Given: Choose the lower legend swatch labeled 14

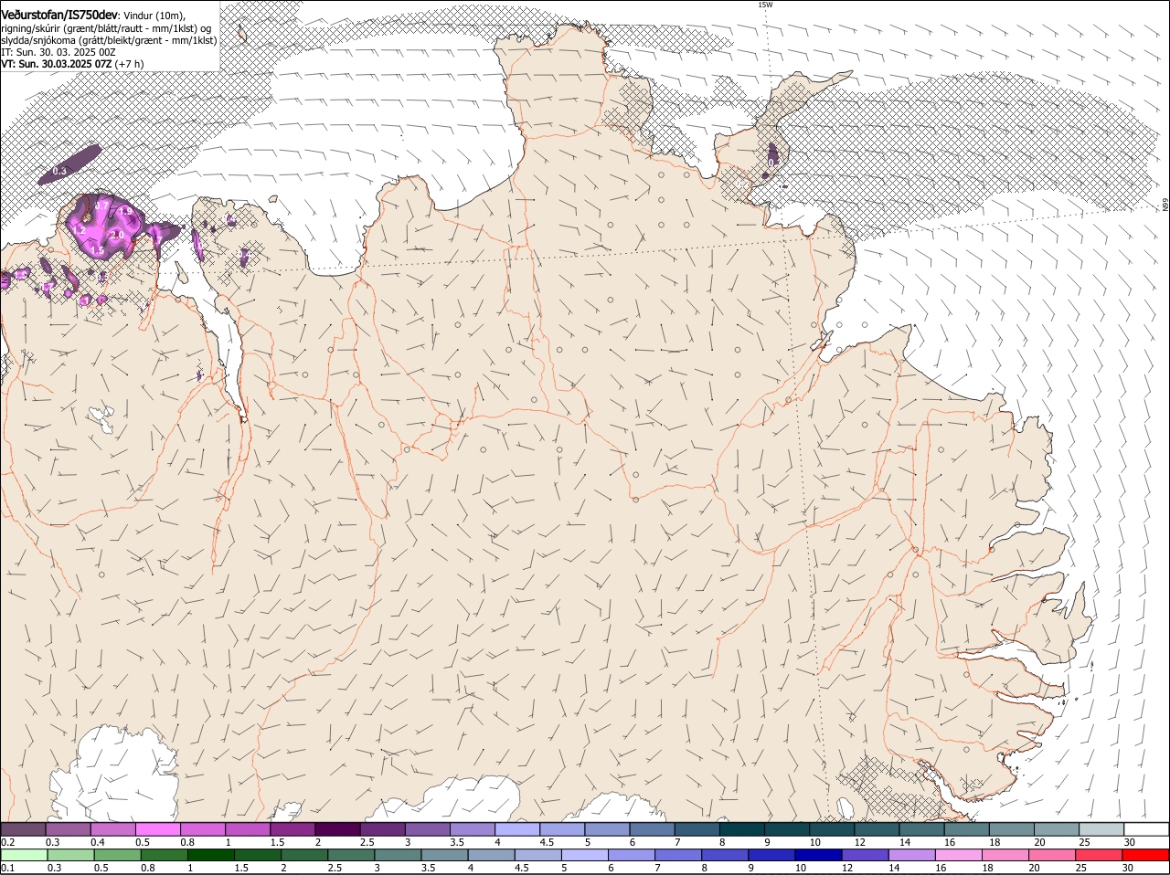Looking at the screenshot, I should point(910,856).
